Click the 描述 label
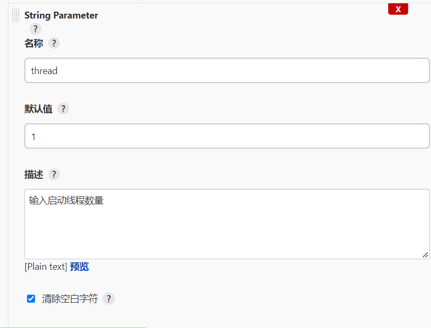431x328 pixels. coord(33,175)
